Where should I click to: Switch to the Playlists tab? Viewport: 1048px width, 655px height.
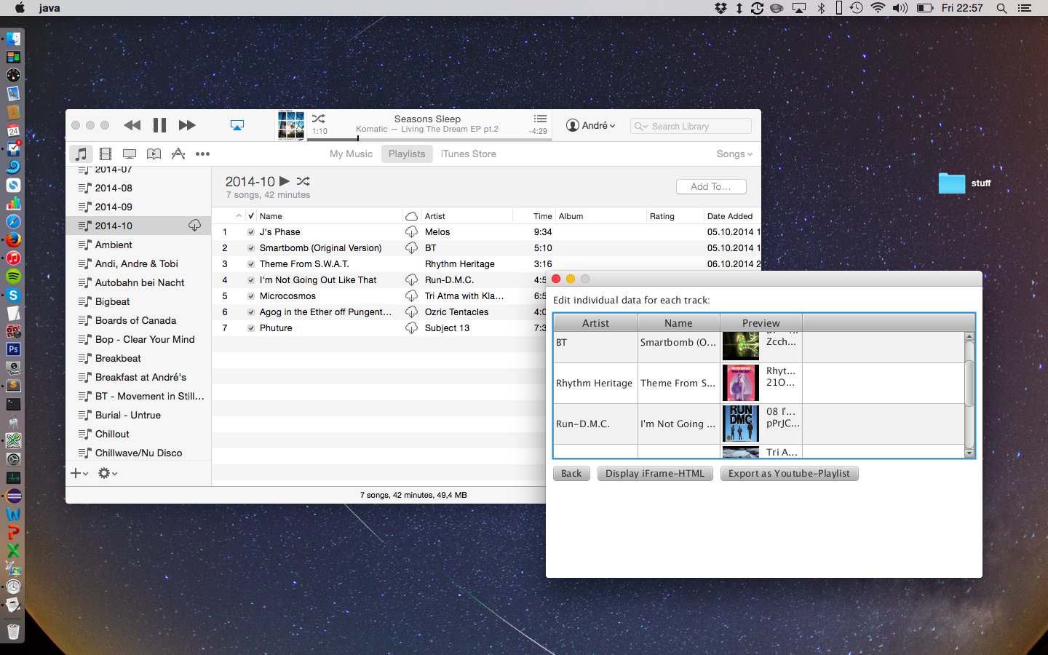(407, 154)
